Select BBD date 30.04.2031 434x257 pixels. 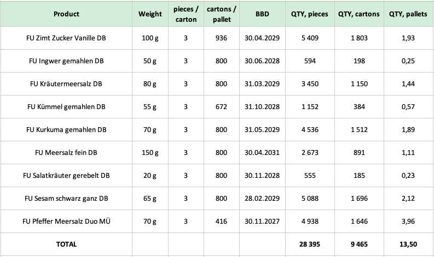tap(262, 153)
